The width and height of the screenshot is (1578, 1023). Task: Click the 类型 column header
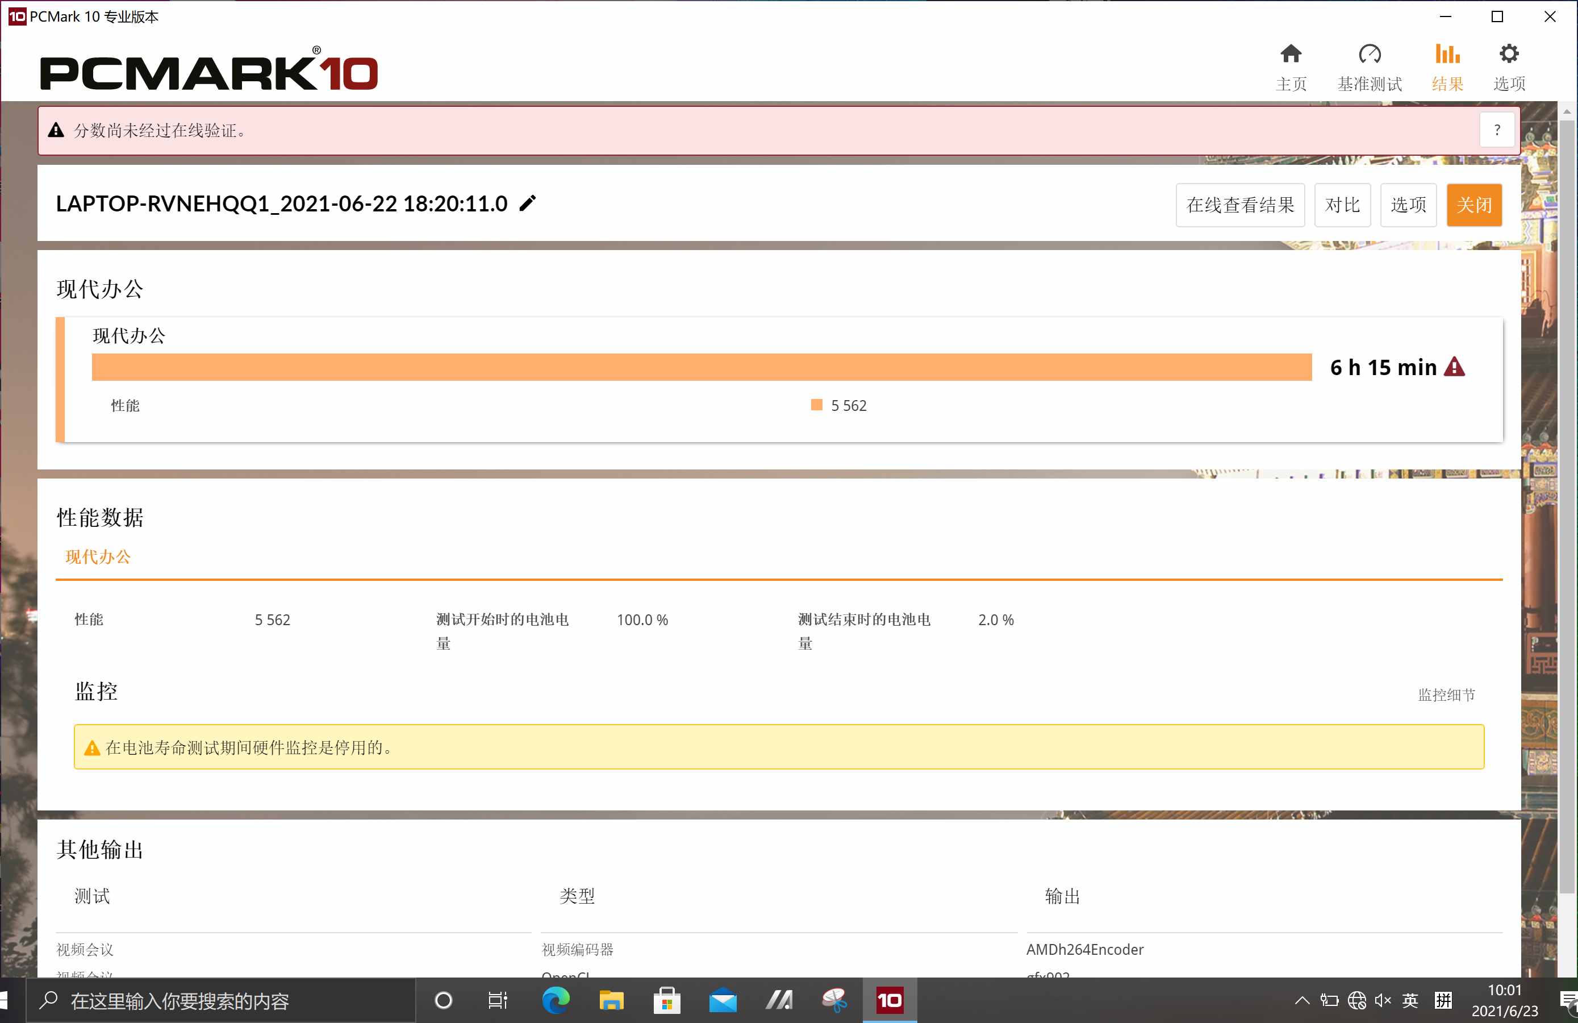pyautogui.click(x=577, y=896)
